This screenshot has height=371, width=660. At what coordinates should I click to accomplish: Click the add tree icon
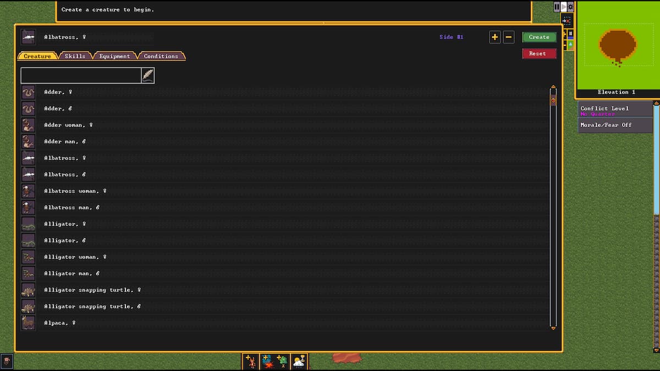tap(283, 361)
